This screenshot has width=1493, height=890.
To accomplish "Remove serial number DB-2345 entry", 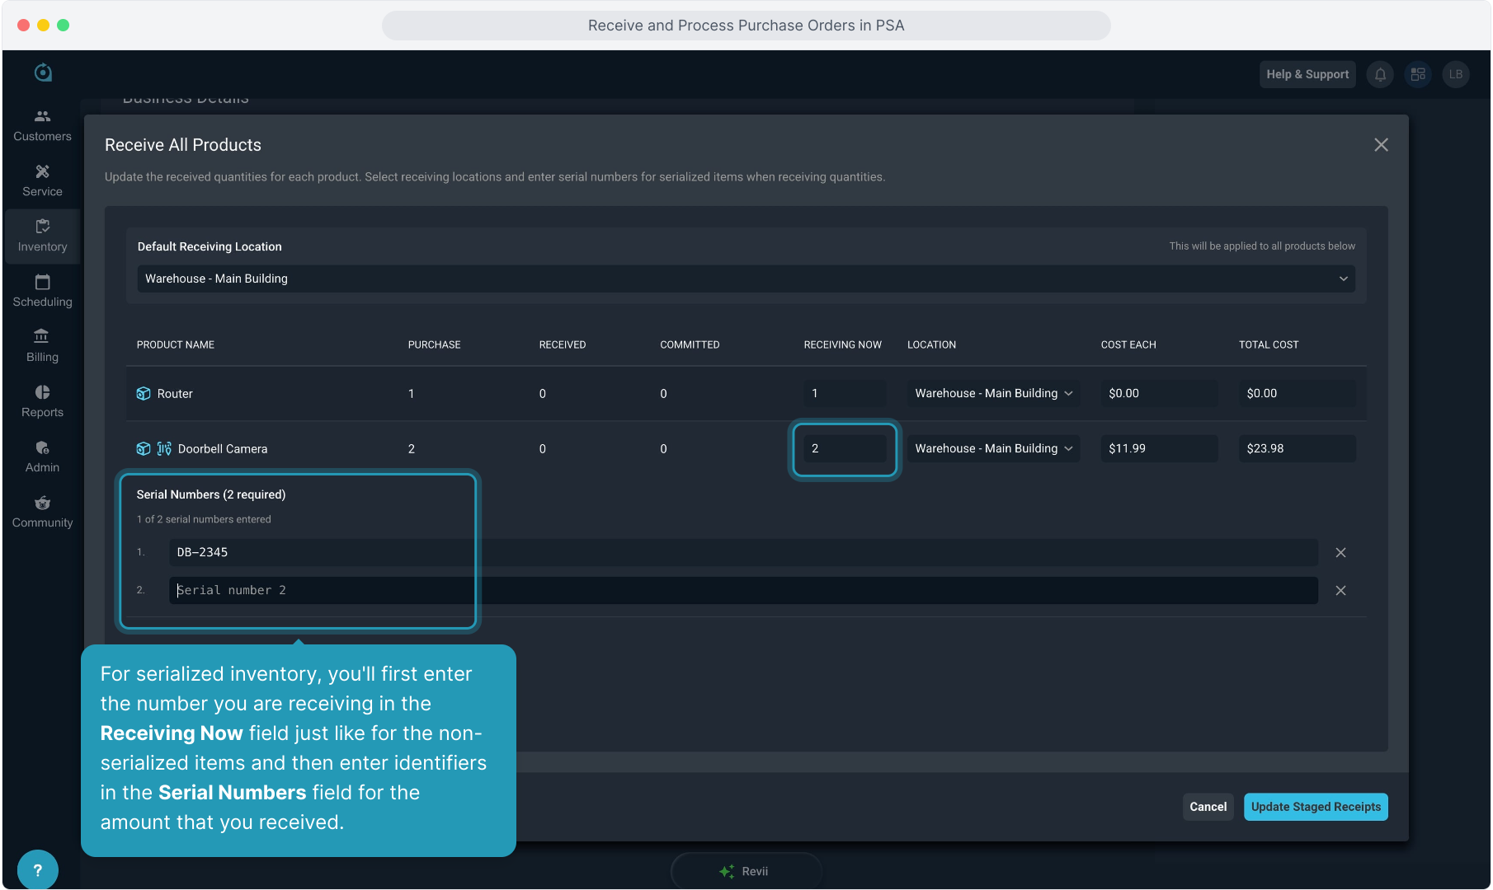I will (x=1340, y=553).
